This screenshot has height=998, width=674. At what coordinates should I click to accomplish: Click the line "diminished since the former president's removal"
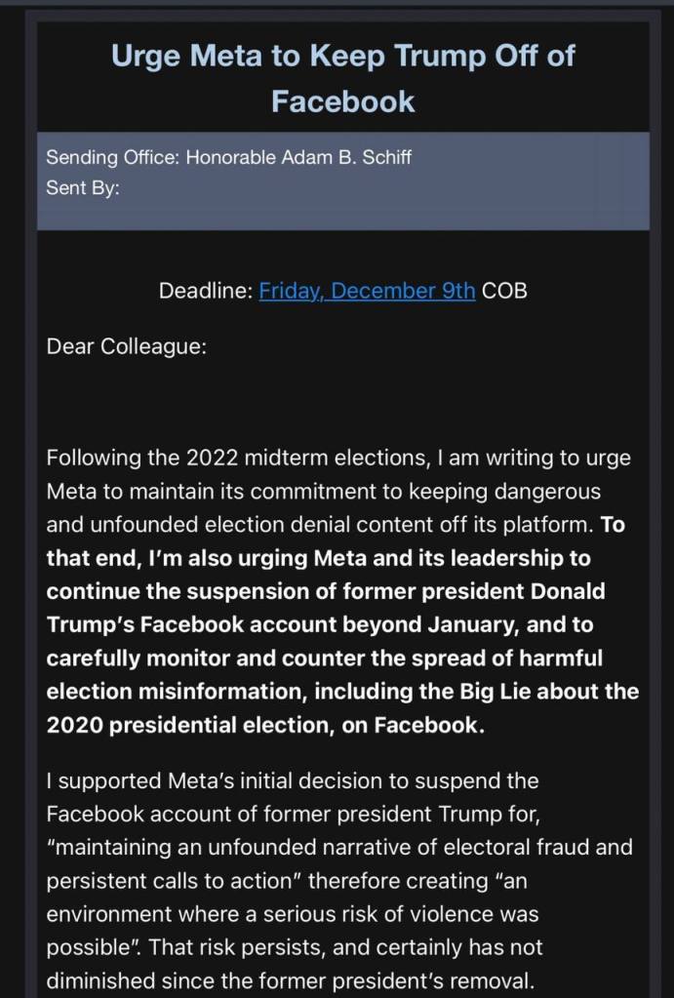288,979
